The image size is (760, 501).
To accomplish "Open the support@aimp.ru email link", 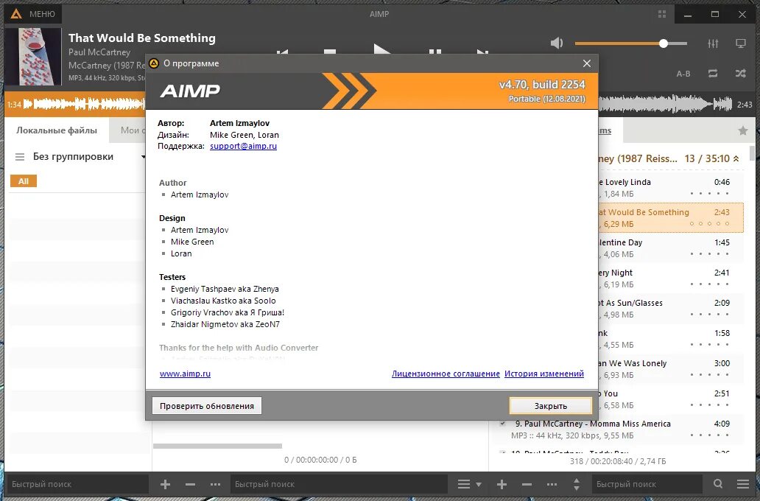I will click(243, 146).
